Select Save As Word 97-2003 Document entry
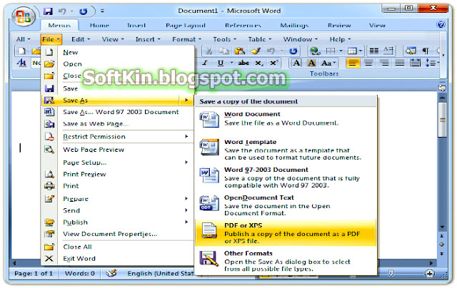The image size is (457, 288). pos(118,112)
